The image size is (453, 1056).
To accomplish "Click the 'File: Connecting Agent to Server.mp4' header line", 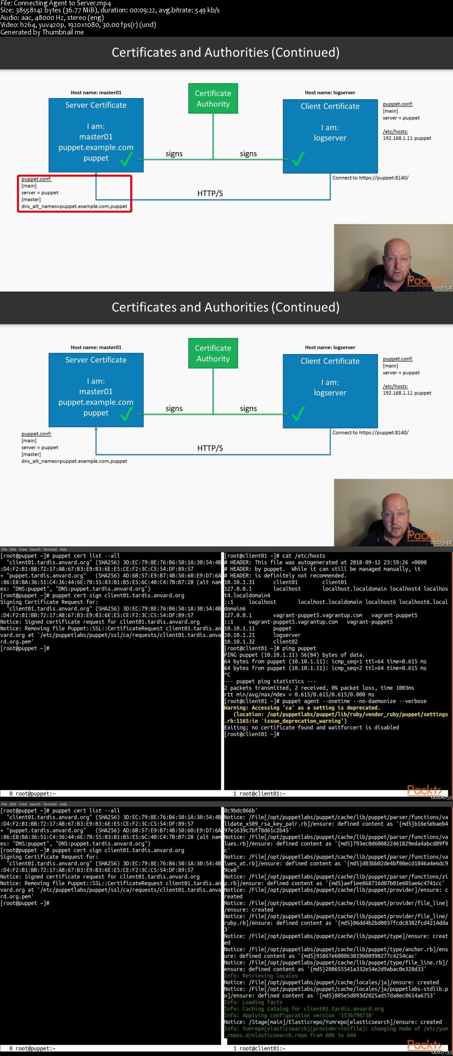I will tap(56, 3).
